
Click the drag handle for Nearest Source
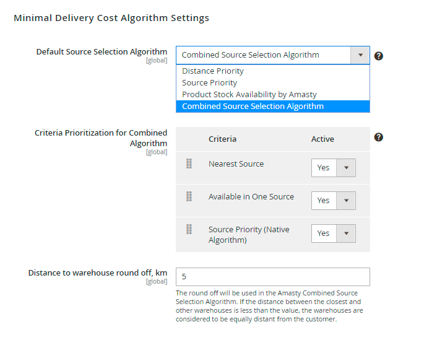click(189, 164)
